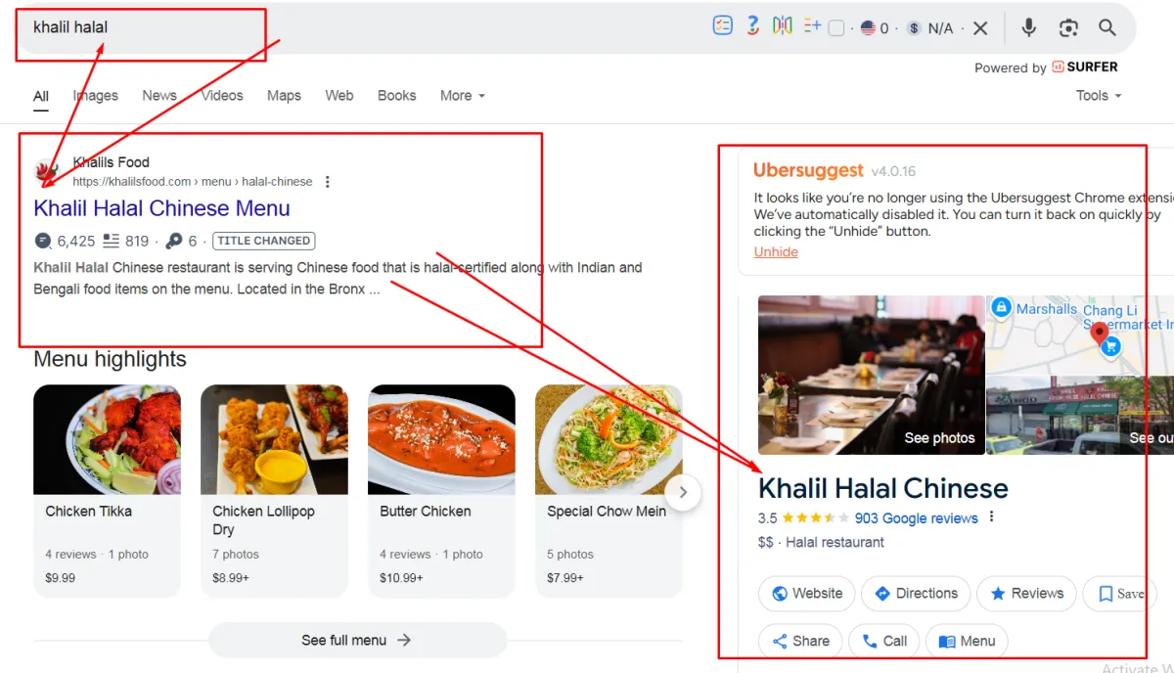The image size is (1174, 673).
Task: Click the Chicken Tikka item name
Action: pos(89,512)
